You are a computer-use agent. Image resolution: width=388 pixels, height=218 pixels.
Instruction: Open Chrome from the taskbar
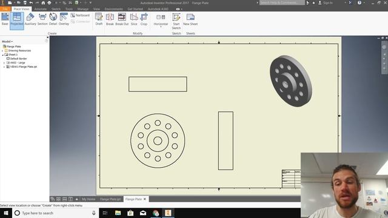(156, 213)
